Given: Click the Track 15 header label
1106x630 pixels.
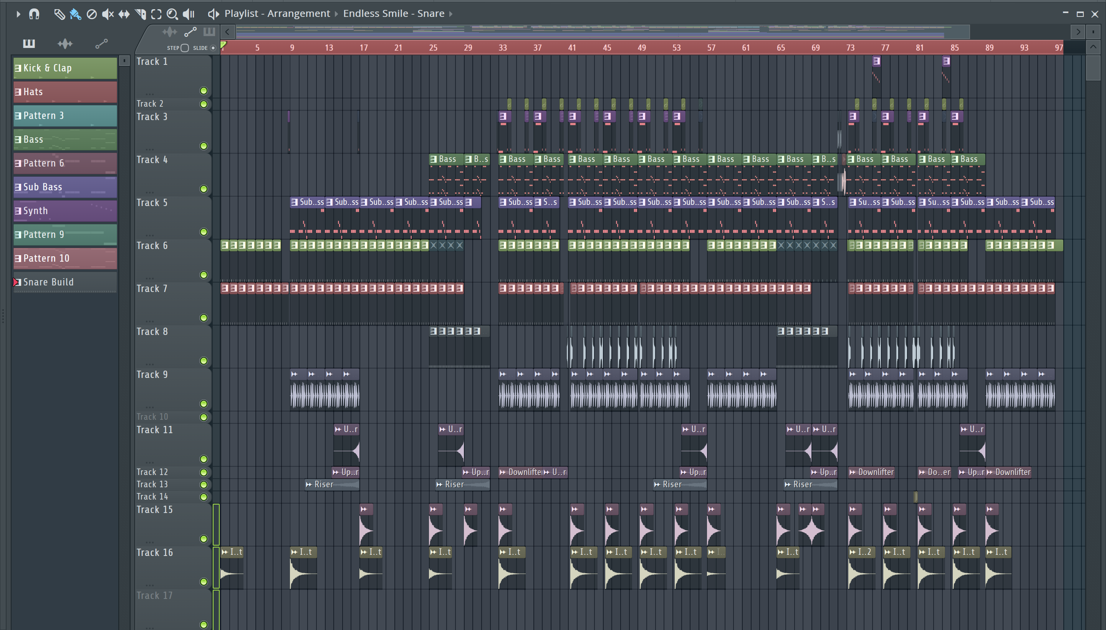Looking at the screenshot, I should pos(155,510).
